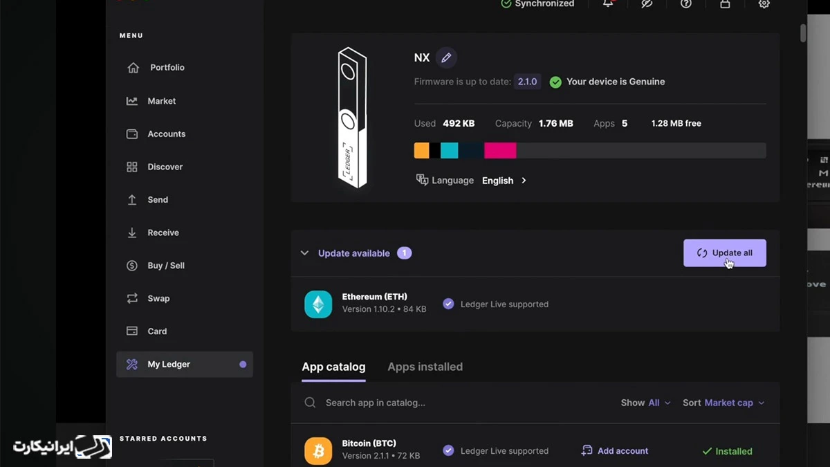Toggle discreet mode eye icon

pyautogui.click(x=647, y=3)
